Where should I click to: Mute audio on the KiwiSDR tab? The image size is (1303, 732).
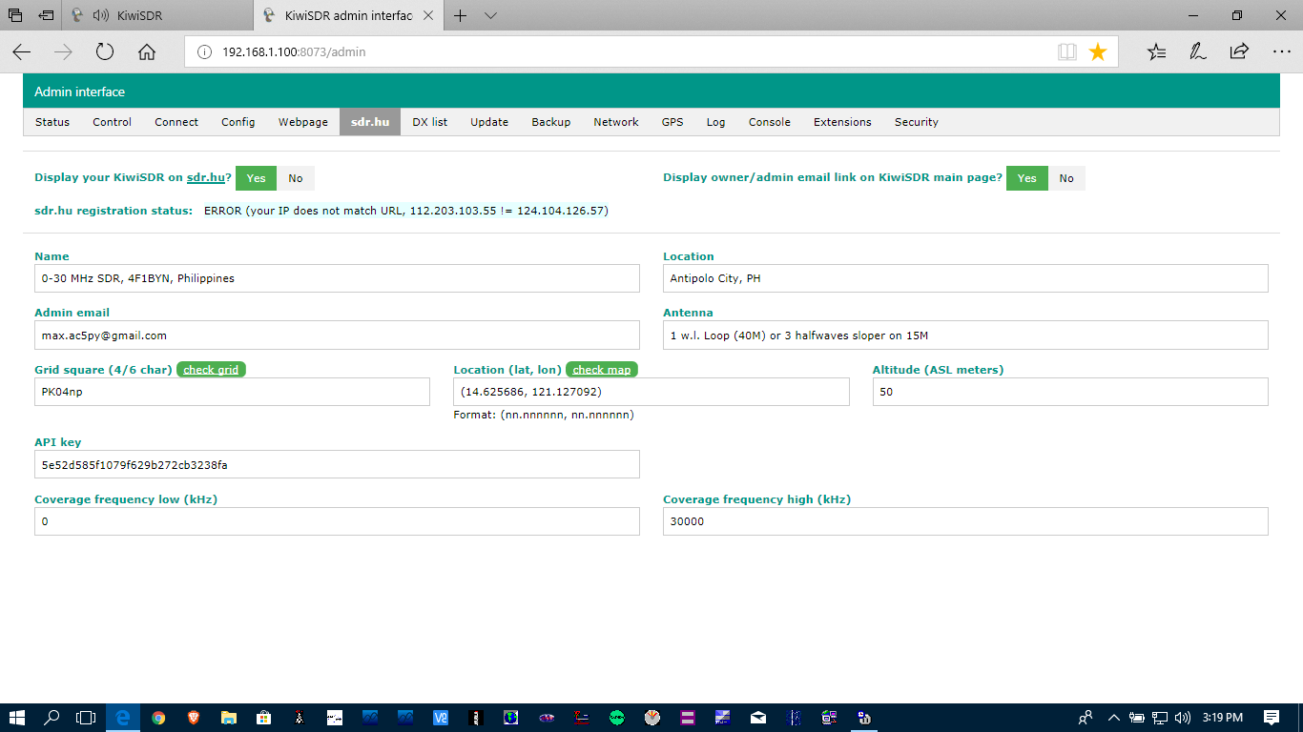[x=101, y=15]
